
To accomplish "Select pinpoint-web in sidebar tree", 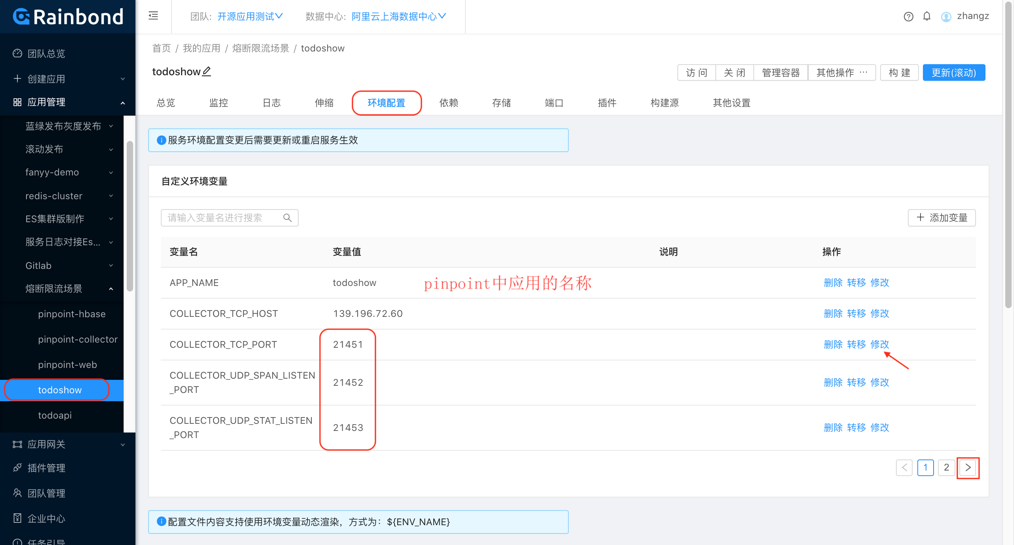I will (67, 364).
